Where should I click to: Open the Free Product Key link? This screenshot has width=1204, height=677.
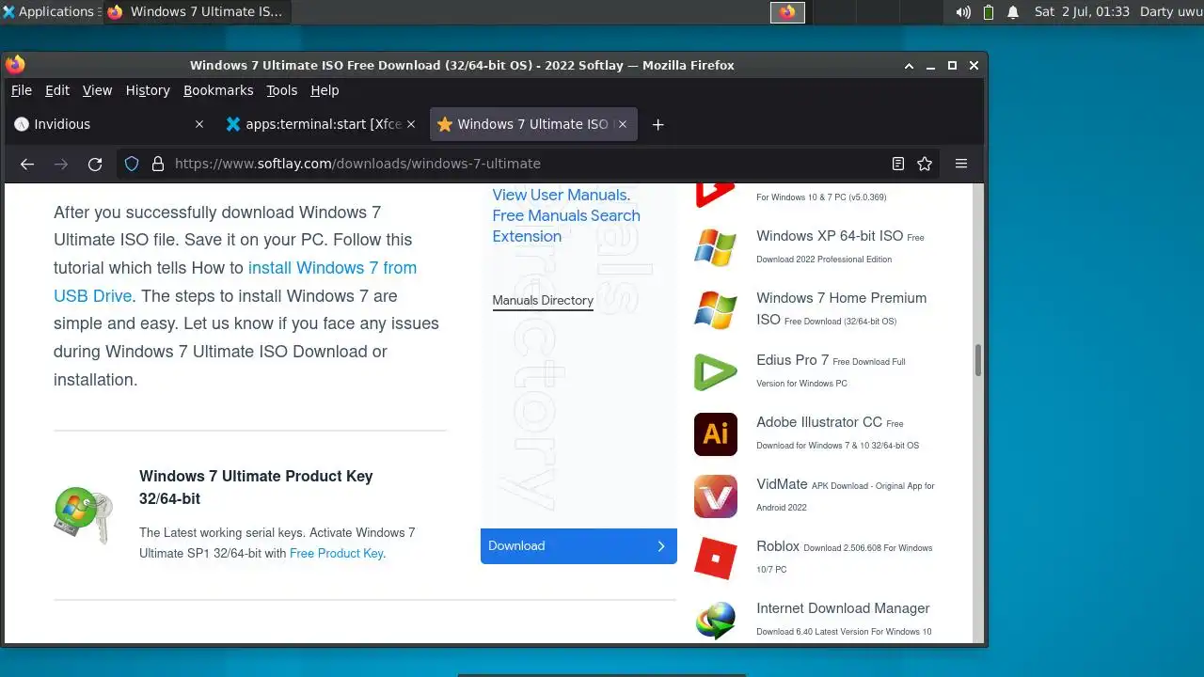click(x=336, y=554)
